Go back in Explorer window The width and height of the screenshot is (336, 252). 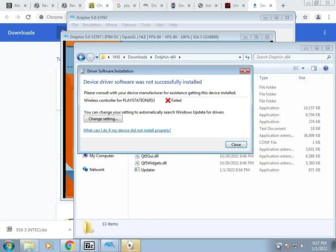pyautogui.click(x=81, y=57)
